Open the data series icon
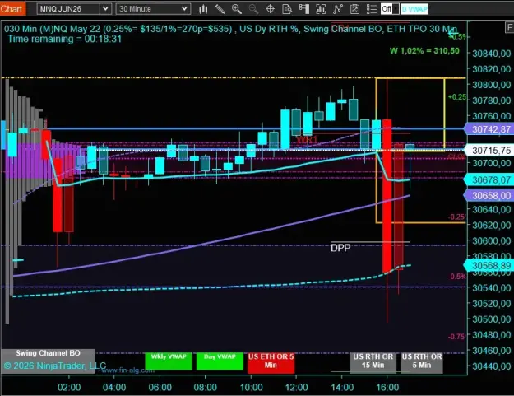This screenshot has height=396, width=514. click(x=321, y=9)
